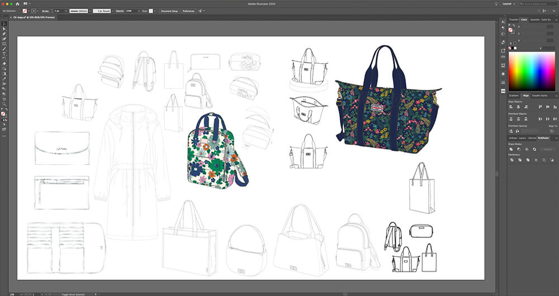Viewport: 559px width, 296px height.
Task: Select the Type tool
Action: pos(4,54)
